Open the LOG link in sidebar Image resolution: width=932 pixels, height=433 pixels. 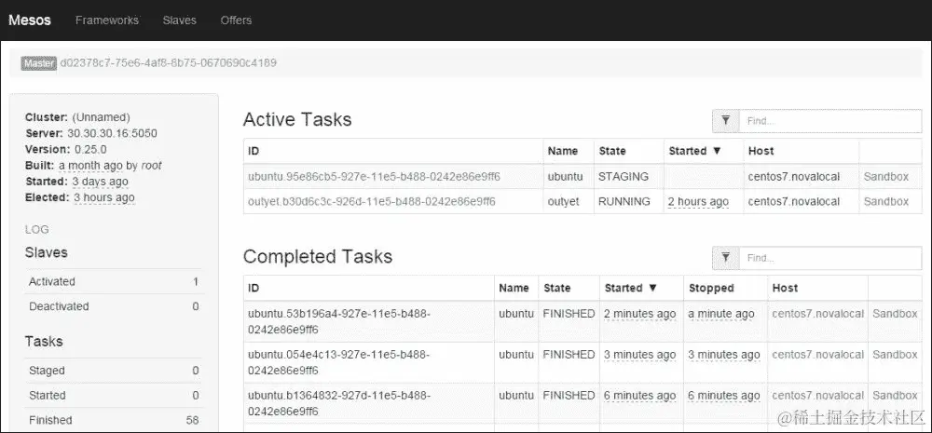point(37,229)
